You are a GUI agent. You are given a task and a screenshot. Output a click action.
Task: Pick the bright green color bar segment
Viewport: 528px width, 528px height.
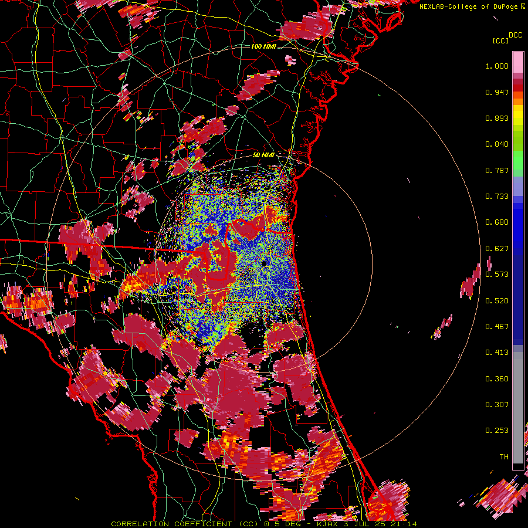tap(518, 160)
